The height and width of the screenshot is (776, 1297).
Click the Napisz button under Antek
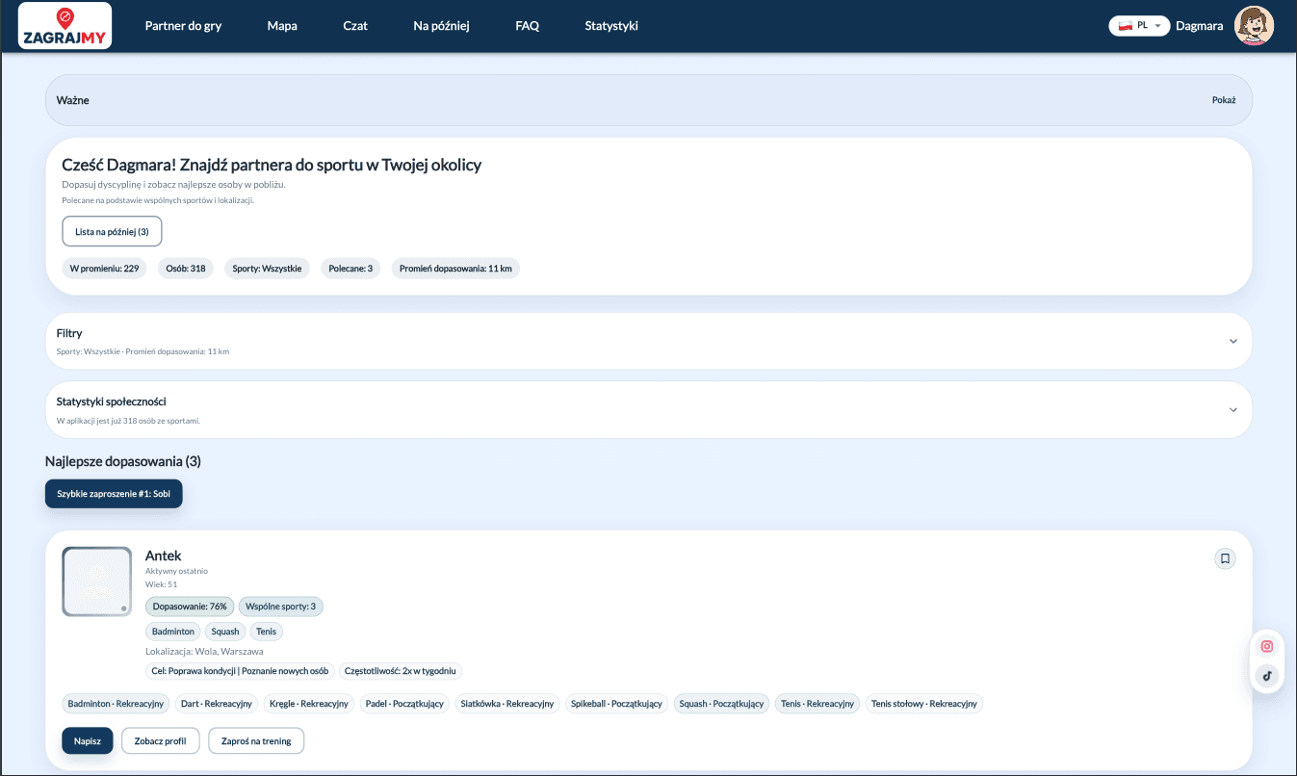(x=87, y=740)
